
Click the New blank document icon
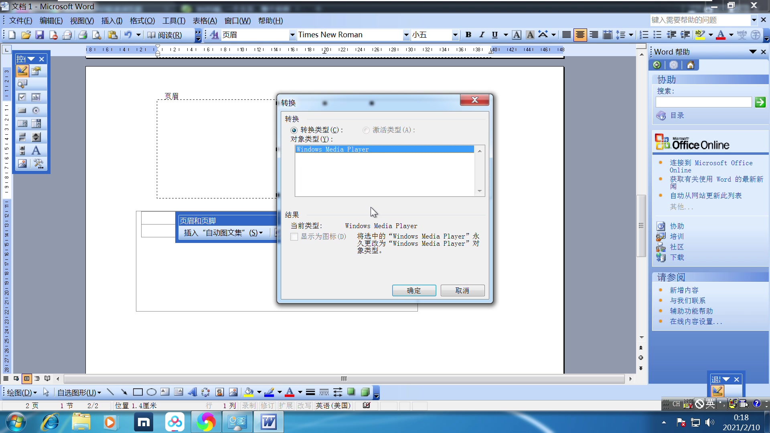12,35
